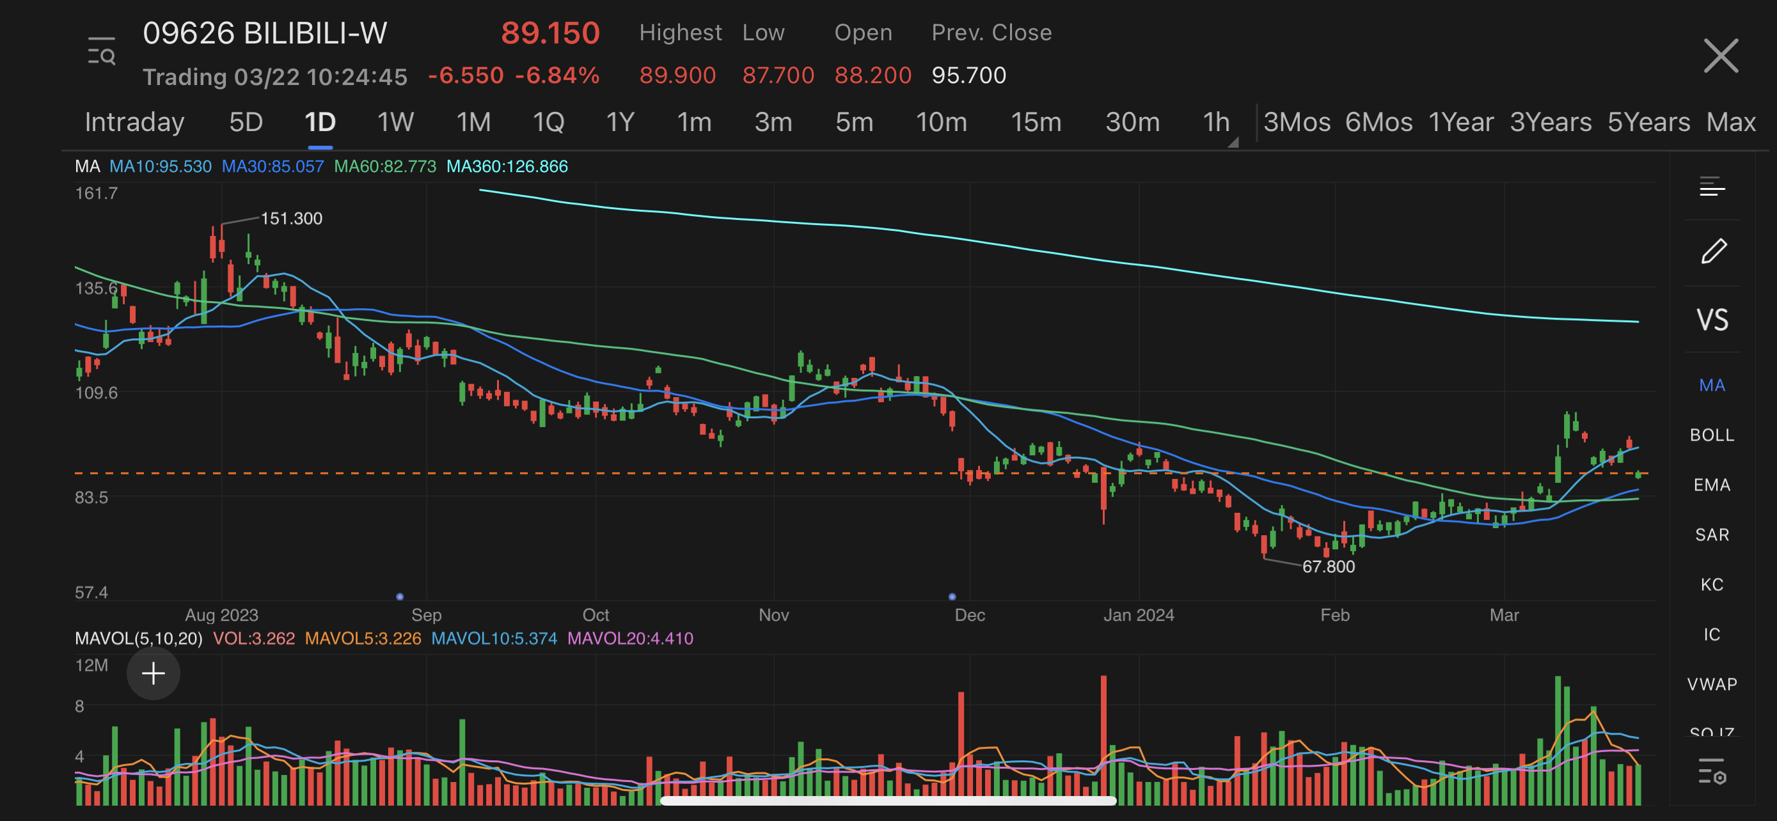Select the 1m minute interval
This screenshot has height=821, width=1777.
pyautogui.click(x=694, y=122)
